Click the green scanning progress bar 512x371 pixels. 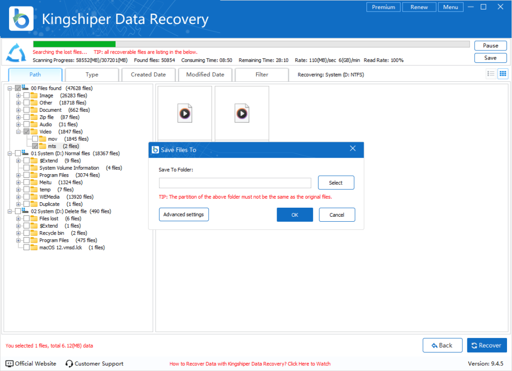(x=74, y=44)
